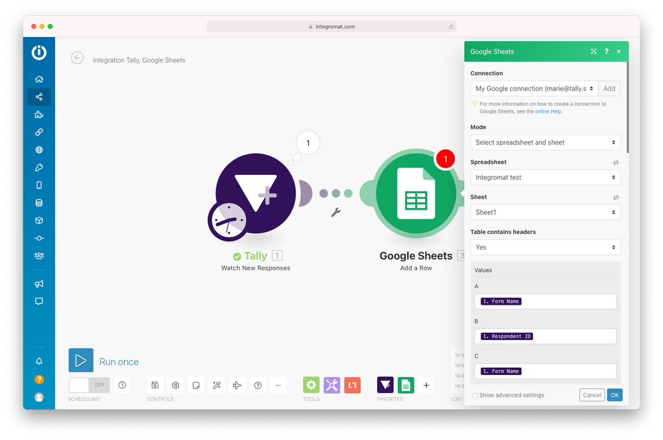The height and width of the screenshot is (440, 663).
Task: Click the Add connection button
Action: point(609,89)
